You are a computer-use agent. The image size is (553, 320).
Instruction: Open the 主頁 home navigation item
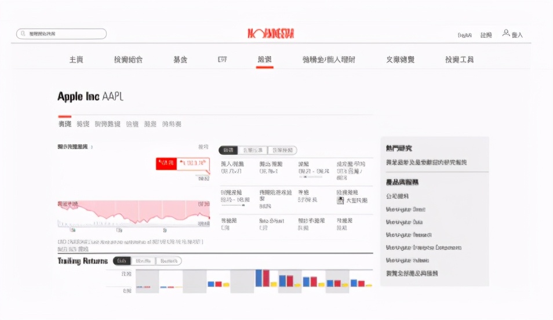click(x=76, y=60)
